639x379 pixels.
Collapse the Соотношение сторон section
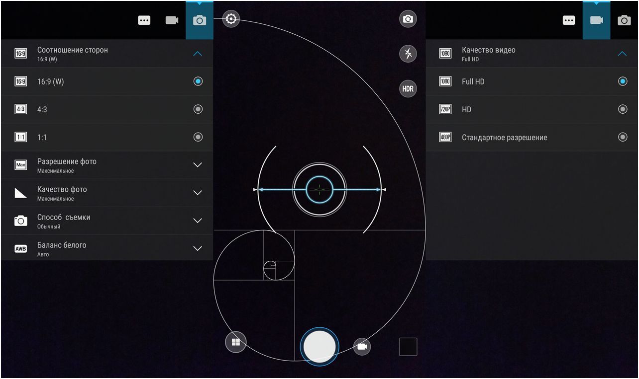pyautogui.click(x=198, y=54)
